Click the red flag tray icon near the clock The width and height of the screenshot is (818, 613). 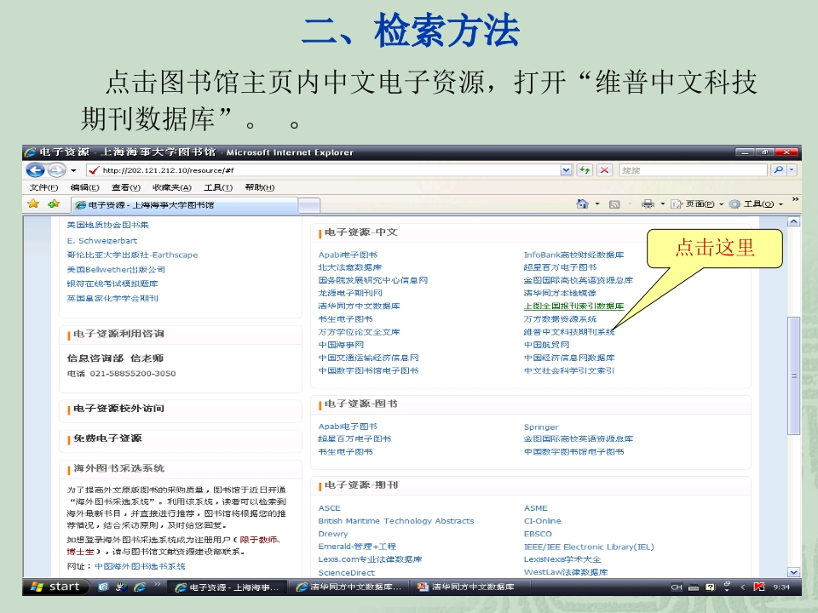tap(759, 587)
